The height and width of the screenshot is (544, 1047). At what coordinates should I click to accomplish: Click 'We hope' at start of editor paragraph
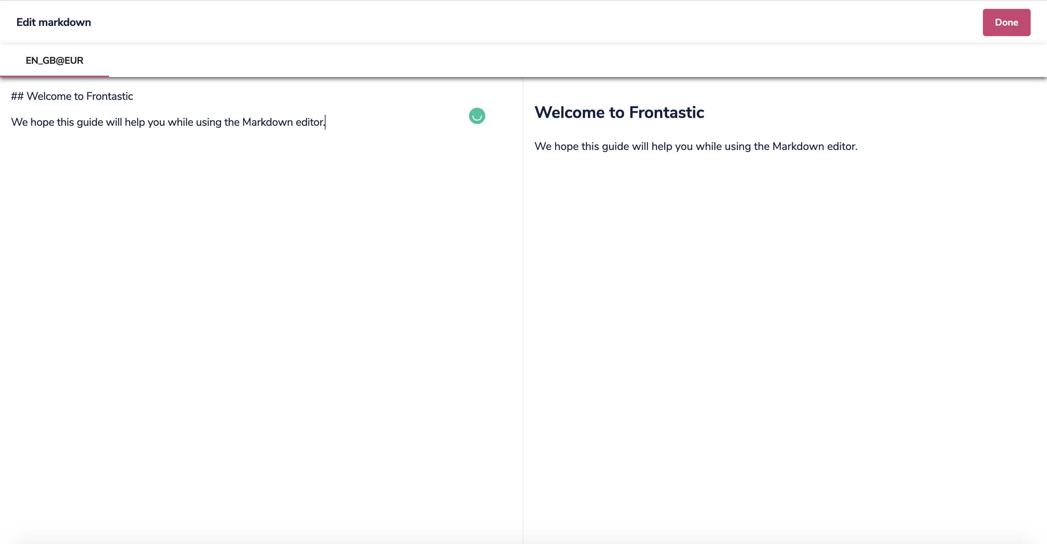click(32, 122)
